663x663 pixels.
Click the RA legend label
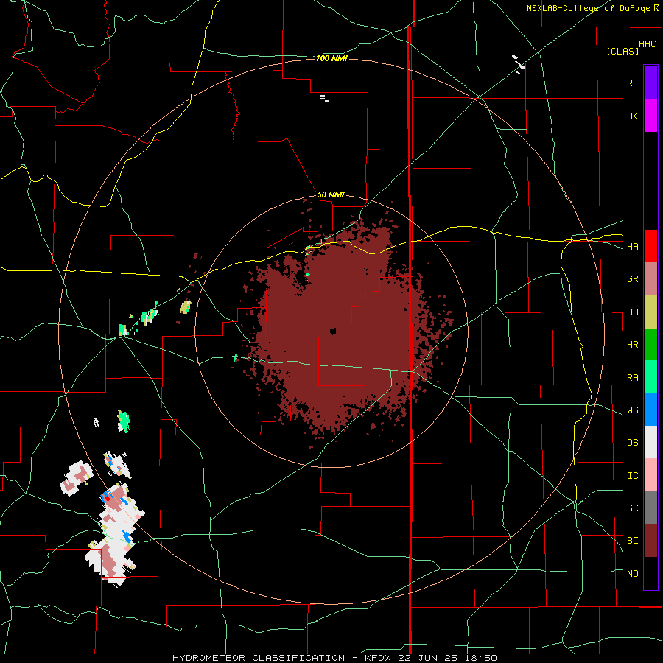pos(632,378)
